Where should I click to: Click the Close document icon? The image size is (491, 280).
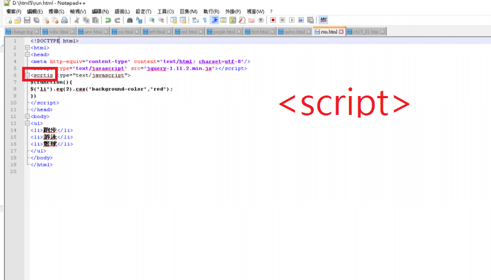click(x=46, y=21)
